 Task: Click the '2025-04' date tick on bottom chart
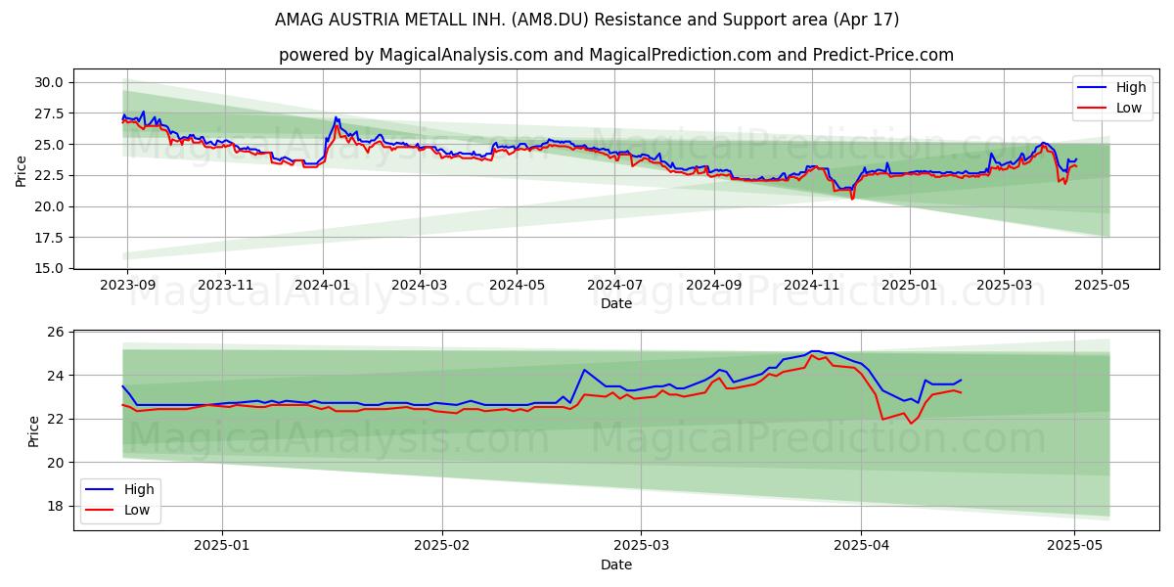pos(862,546)
